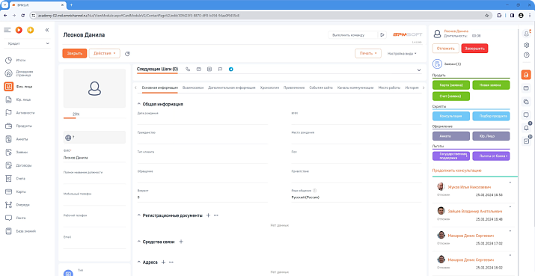Image resolution: width=535 pixels, height=276 pixels.
Task: Click the circular icon beside Действия button
Action: tap(128, 54)
